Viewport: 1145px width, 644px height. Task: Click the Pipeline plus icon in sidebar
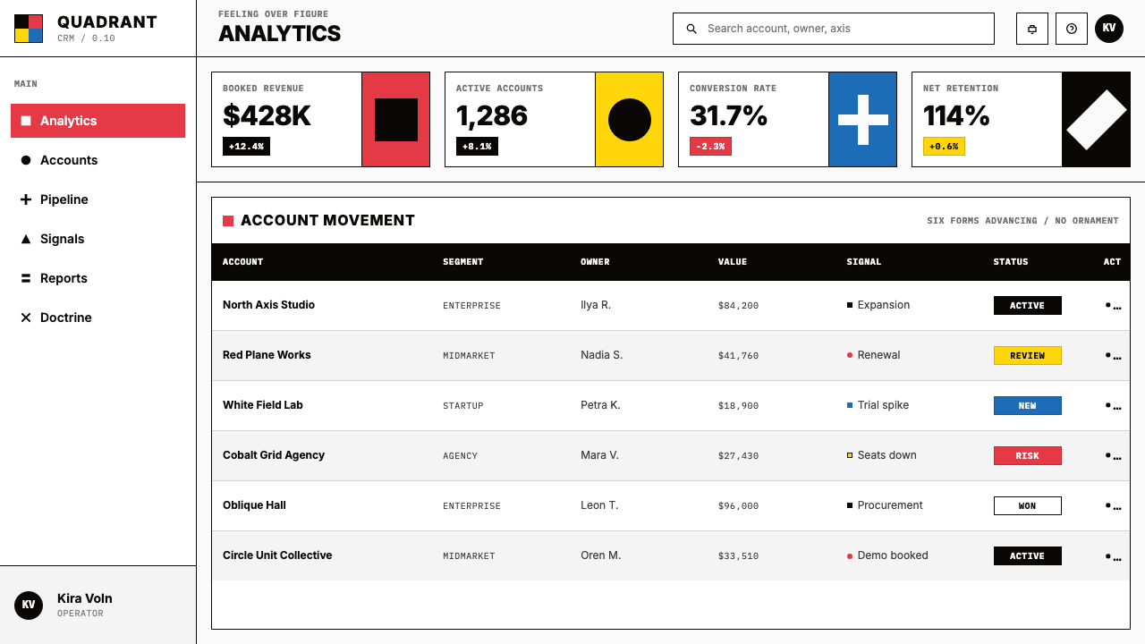(26, 199)
